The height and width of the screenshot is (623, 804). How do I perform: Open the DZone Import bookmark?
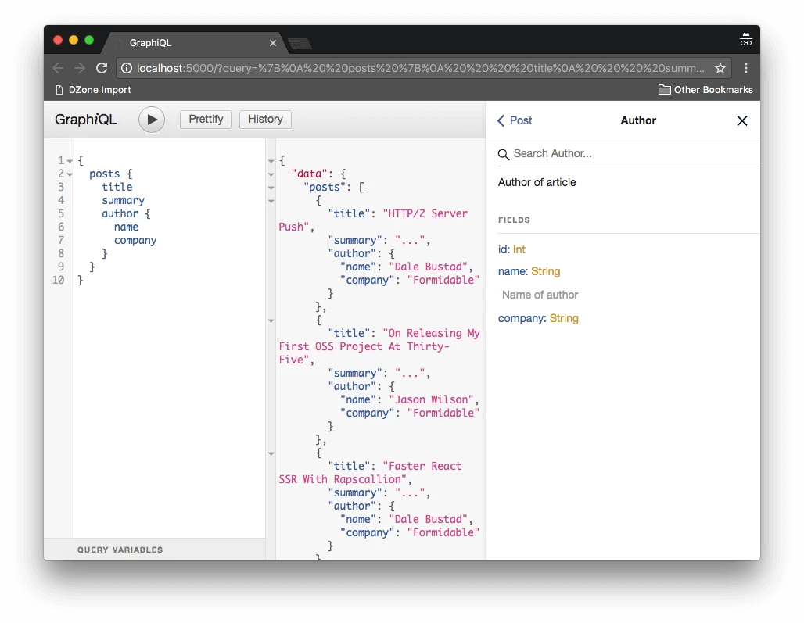(x=93, y=90)
